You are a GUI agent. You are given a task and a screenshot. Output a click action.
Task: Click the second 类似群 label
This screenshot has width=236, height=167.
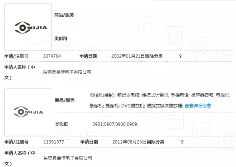pyautogui.click(x=61, y=124)
